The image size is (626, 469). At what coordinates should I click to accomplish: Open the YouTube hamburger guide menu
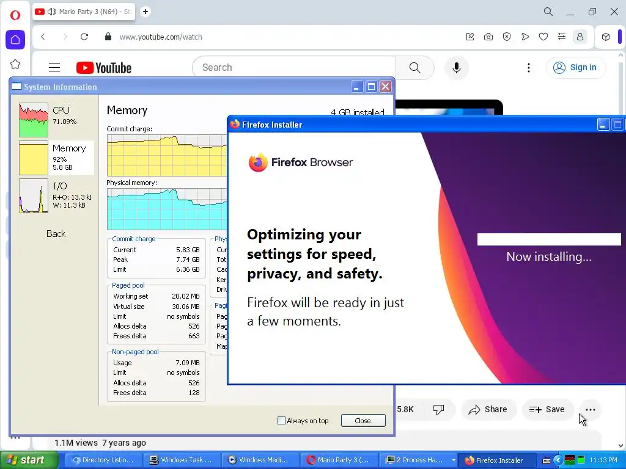[x=54, y=67]
